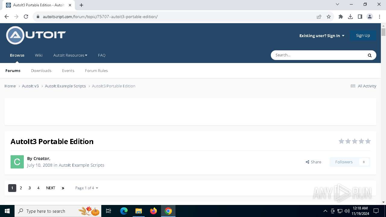Viewport: 386px width, 217px height.
Task: Open the Page 1 of 4 dropdown
Action: click(x=87, y=188)
